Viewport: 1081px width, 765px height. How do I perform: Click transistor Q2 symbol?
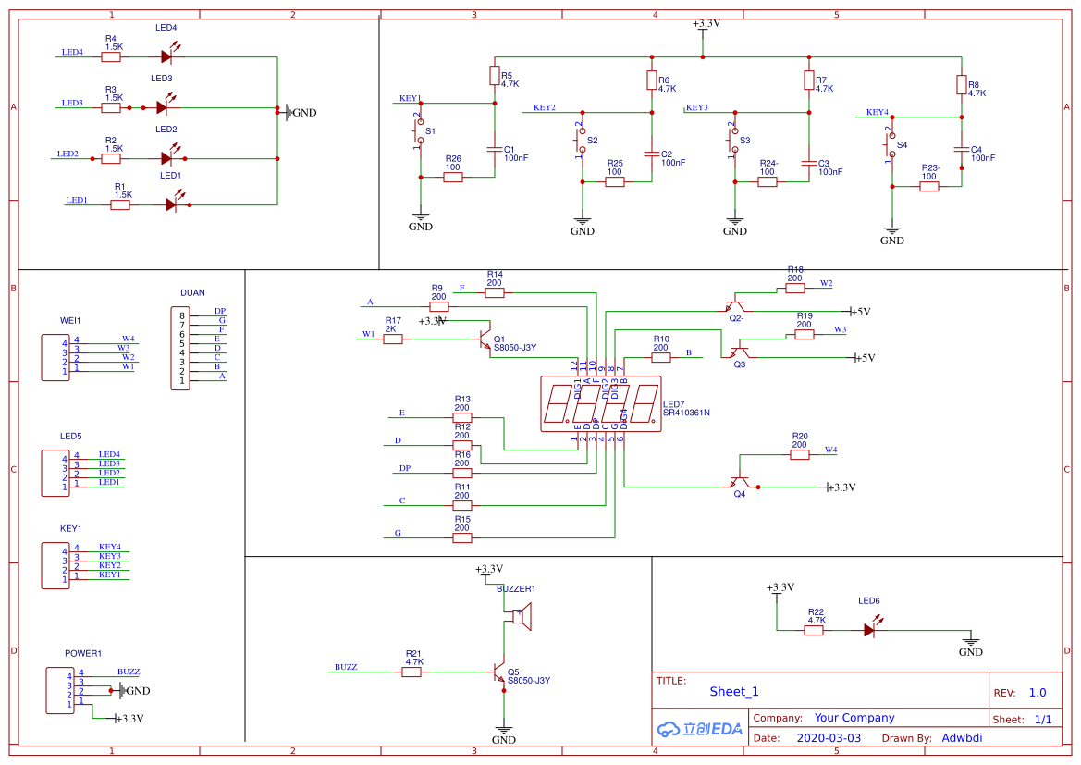(735, 305)
